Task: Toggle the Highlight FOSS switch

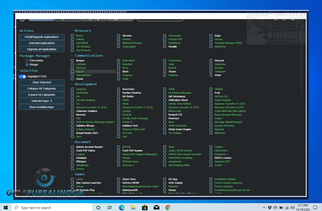Action: [x=22, y=76]
